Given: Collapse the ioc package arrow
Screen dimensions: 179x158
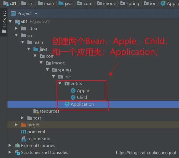Looking at the screenshot, I should pyautogui.click(x=54, y=77).
